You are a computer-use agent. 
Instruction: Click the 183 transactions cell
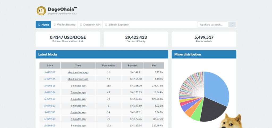(109, 86)
